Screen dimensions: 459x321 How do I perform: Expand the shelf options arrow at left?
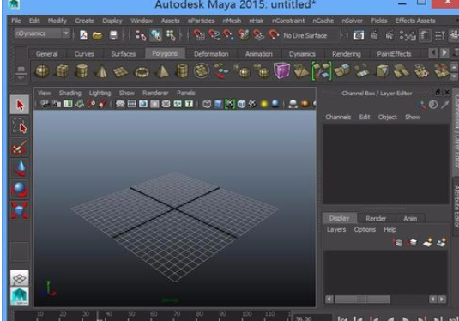(21, 79)
